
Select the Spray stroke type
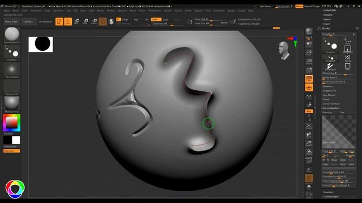point(347,58)
